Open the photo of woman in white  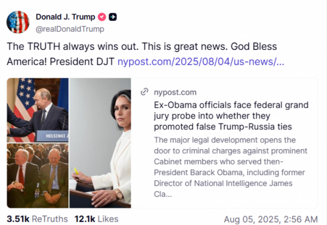click(x=100, y=143)
